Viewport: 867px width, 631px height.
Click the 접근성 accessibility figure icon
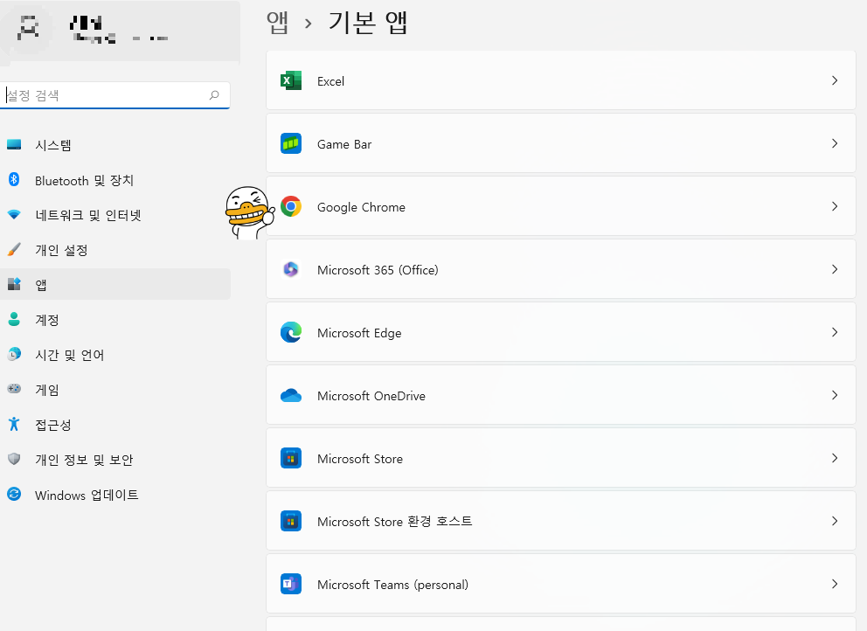point(14,424)
